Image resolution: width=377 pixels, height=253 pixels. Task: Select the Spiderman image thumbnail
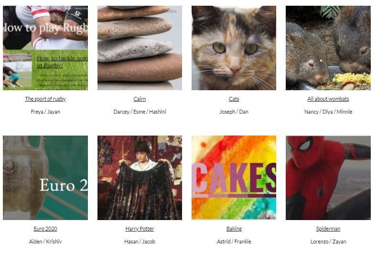click(328, 178)
